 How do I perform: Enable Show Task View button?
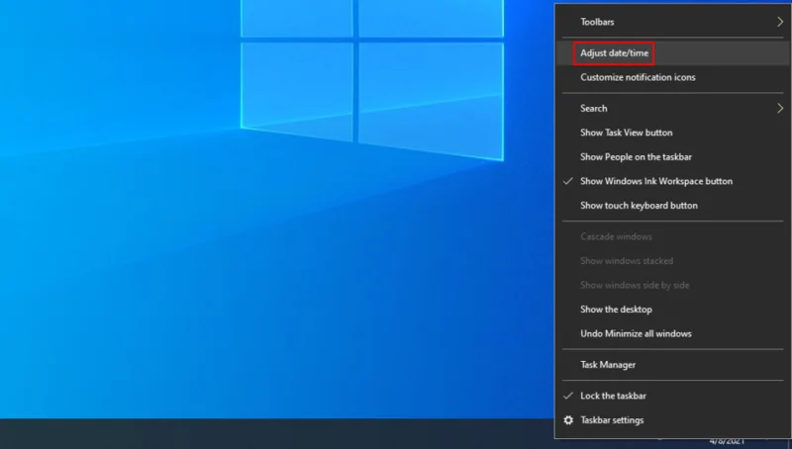click(673, 133)
